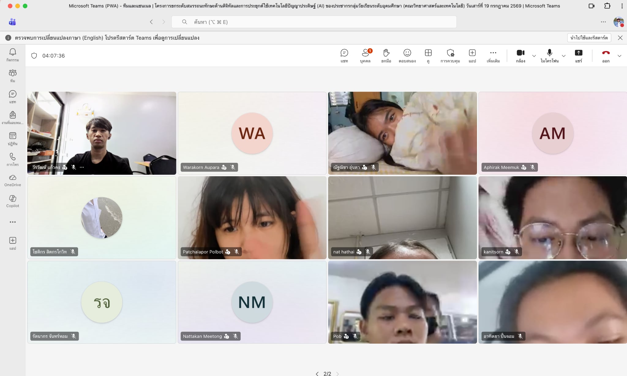
Task: Open the more actions menu in toolbar
Action: 493,56
